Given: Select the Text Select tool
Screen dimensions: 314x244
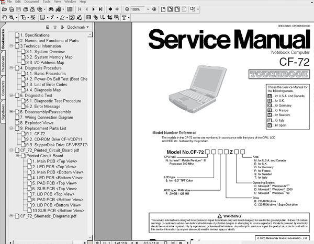Looking at the screenshot, I should tap(23, 18).
